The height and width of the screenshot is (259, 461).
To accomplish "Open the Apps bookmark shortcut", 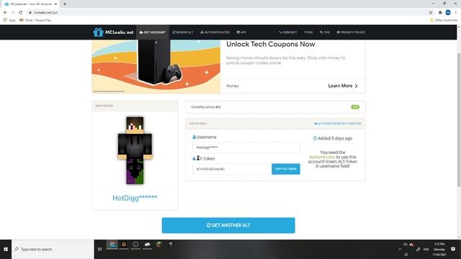I will pyautogui.click(x=9, y=20).
